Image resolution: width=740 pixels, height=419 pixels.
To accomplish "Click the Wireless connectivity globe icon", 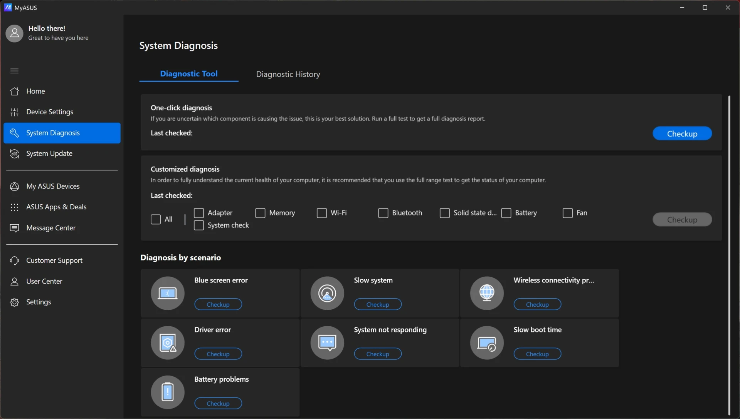I will pos(487,293).
